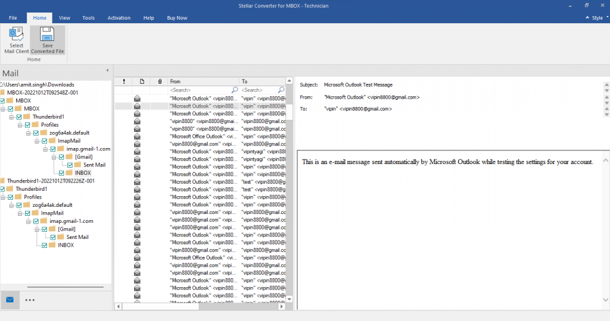Open the three-dots more options button

coord(30,300)
